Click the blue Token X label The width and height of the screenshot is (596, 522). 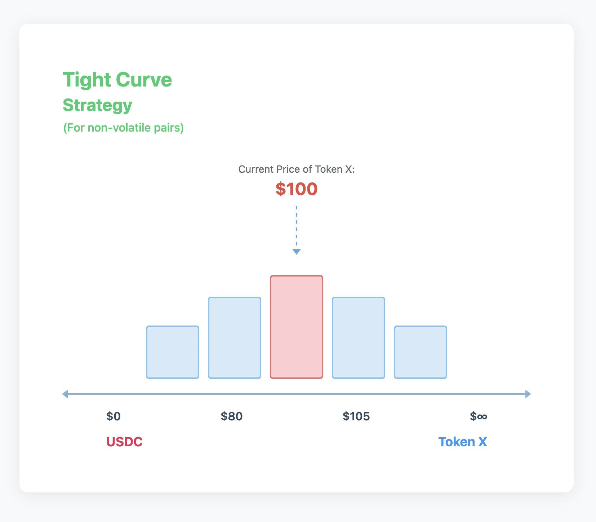(463, 442)
